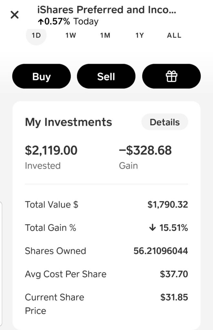The image size is (213, 330).
Task: Tap the gift stock icon button
Action: tap(171, 76)
